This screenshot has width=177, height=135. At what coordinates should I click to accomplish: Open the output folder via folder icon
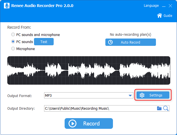[159, 108]
